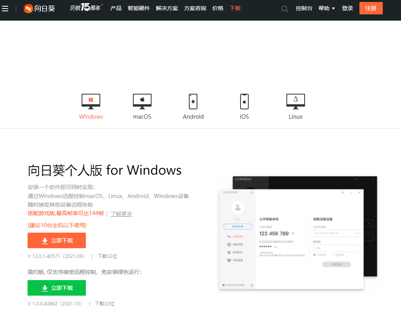401x312 pixels.
Task: Open the 智能硬件 menu
Action: click(139, 9)
